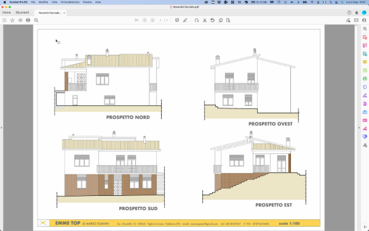Click the PROSPETTO SUD label
Screen dimensions: 369x231
click(138, 209)
